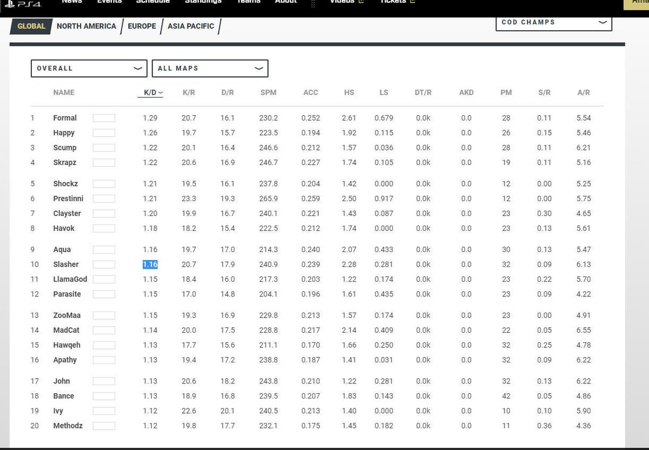The image size is (649, 450).
Task: Select player Apathy
Action: click(65, 360)
